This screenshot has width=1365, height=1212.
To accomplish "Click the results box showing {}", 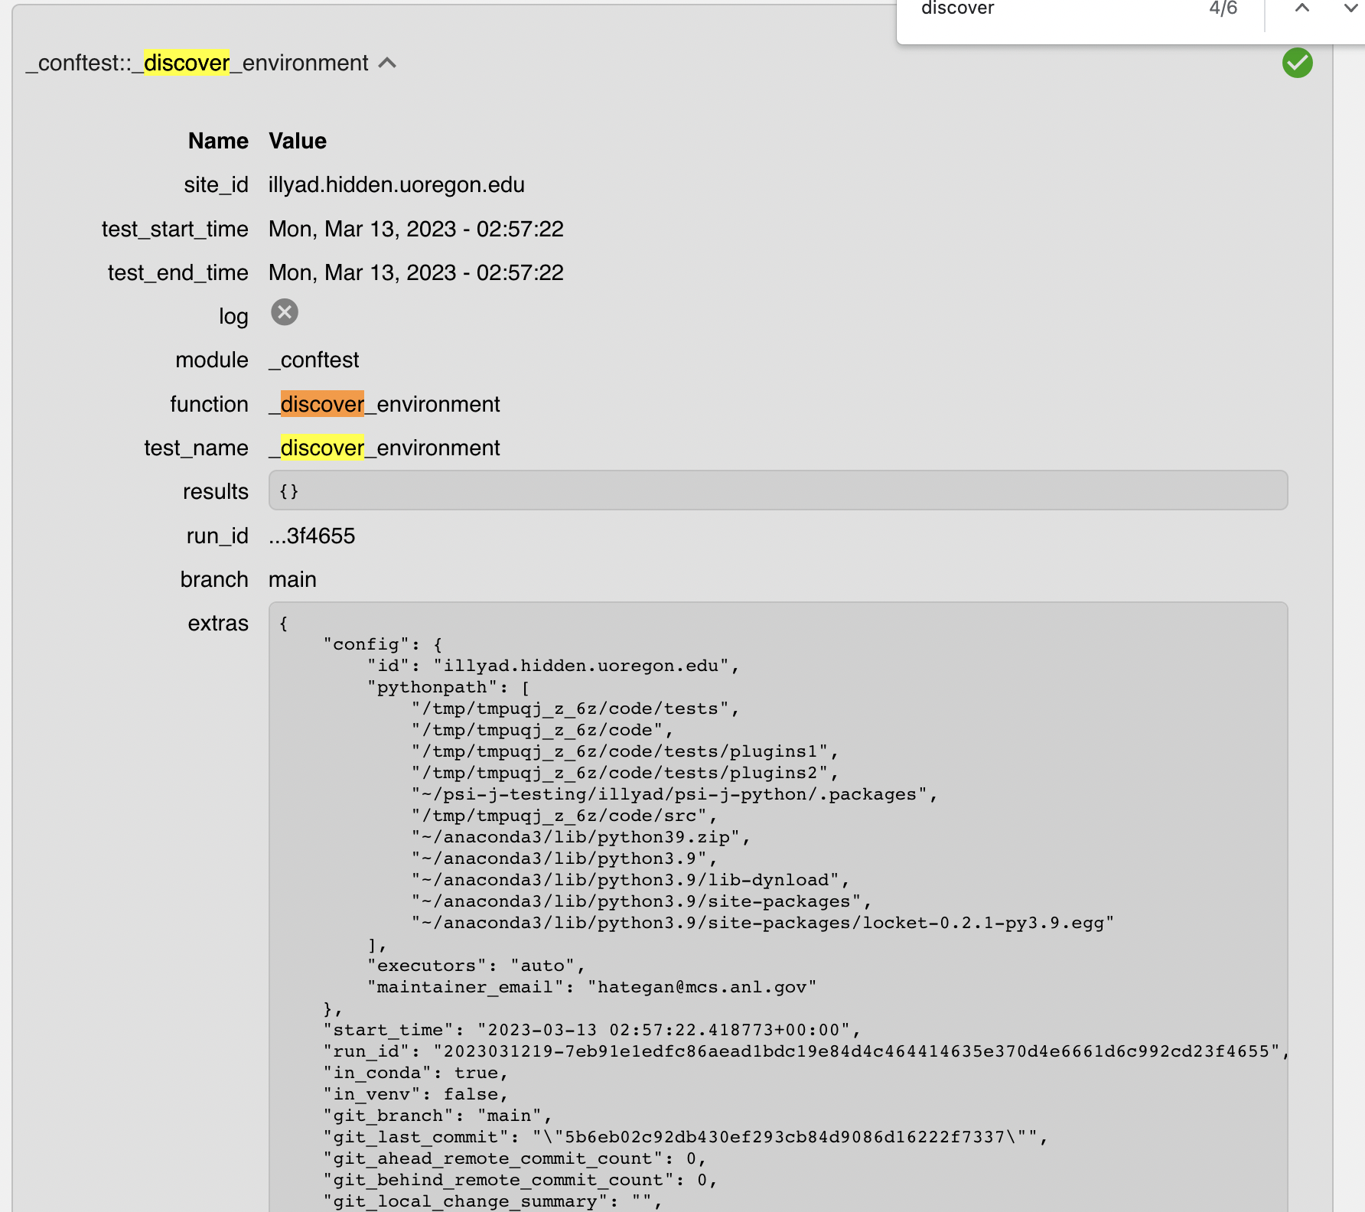I will (x=778, y=490).
